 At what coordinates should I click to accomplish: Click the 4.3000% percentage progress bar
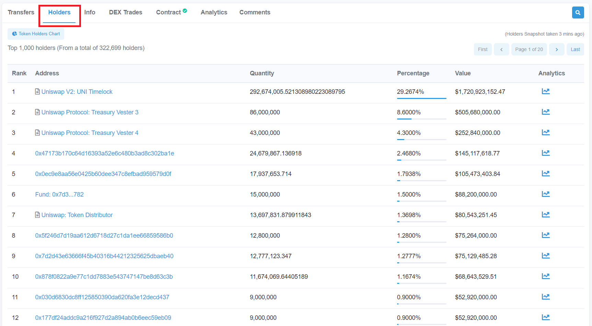(x=421, y=139)
